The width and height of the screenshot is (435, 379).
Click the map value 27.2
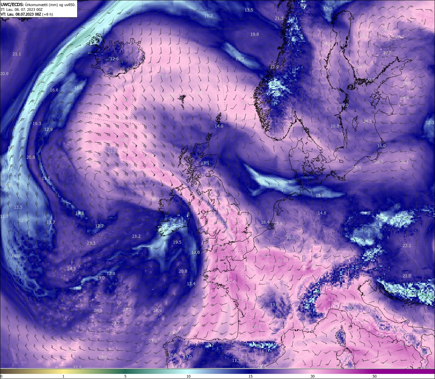click(127, 310)
